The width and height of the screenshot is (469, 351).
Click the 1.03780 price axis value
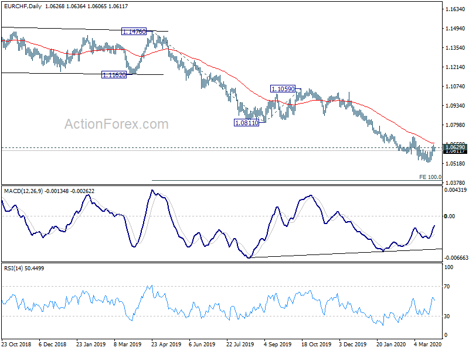(x=456, y=183)
